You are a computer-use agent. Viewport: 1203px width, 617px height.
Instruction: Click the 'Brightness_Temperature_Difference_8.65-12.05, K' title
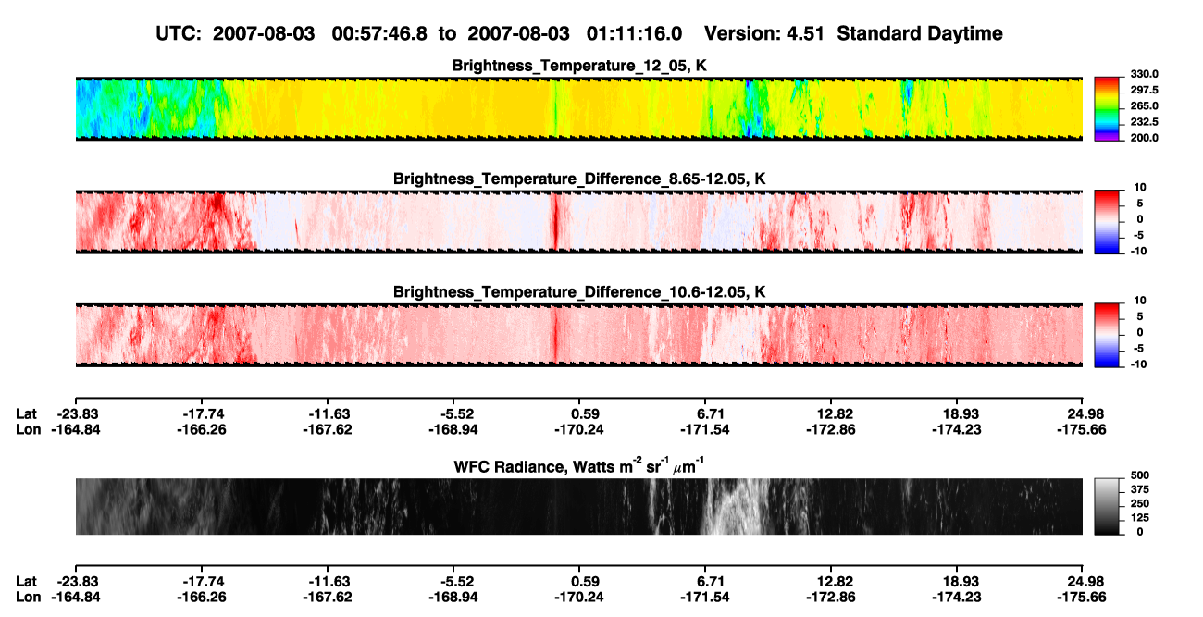[x=579, y=179]
